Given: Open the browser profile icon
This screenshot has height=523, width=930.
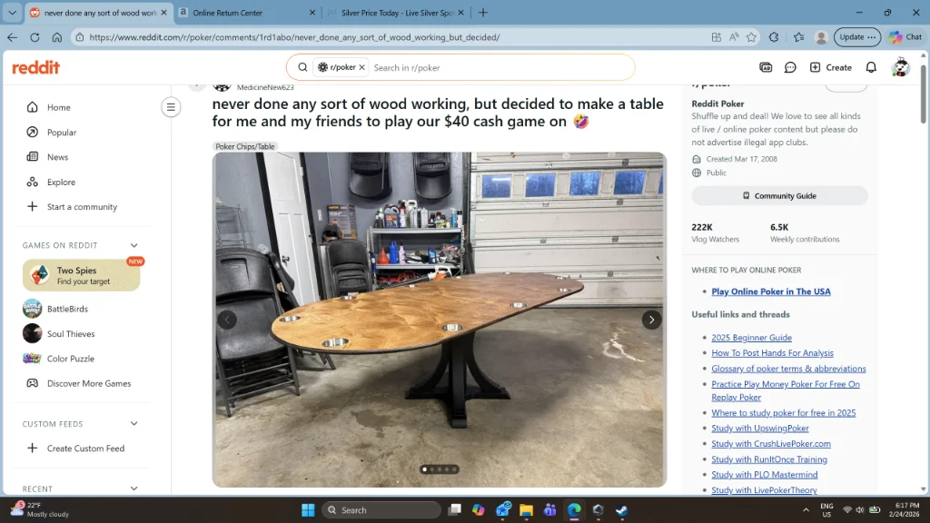Looking at the screenshot, I should pyautogui.click(x=821, y=37).
